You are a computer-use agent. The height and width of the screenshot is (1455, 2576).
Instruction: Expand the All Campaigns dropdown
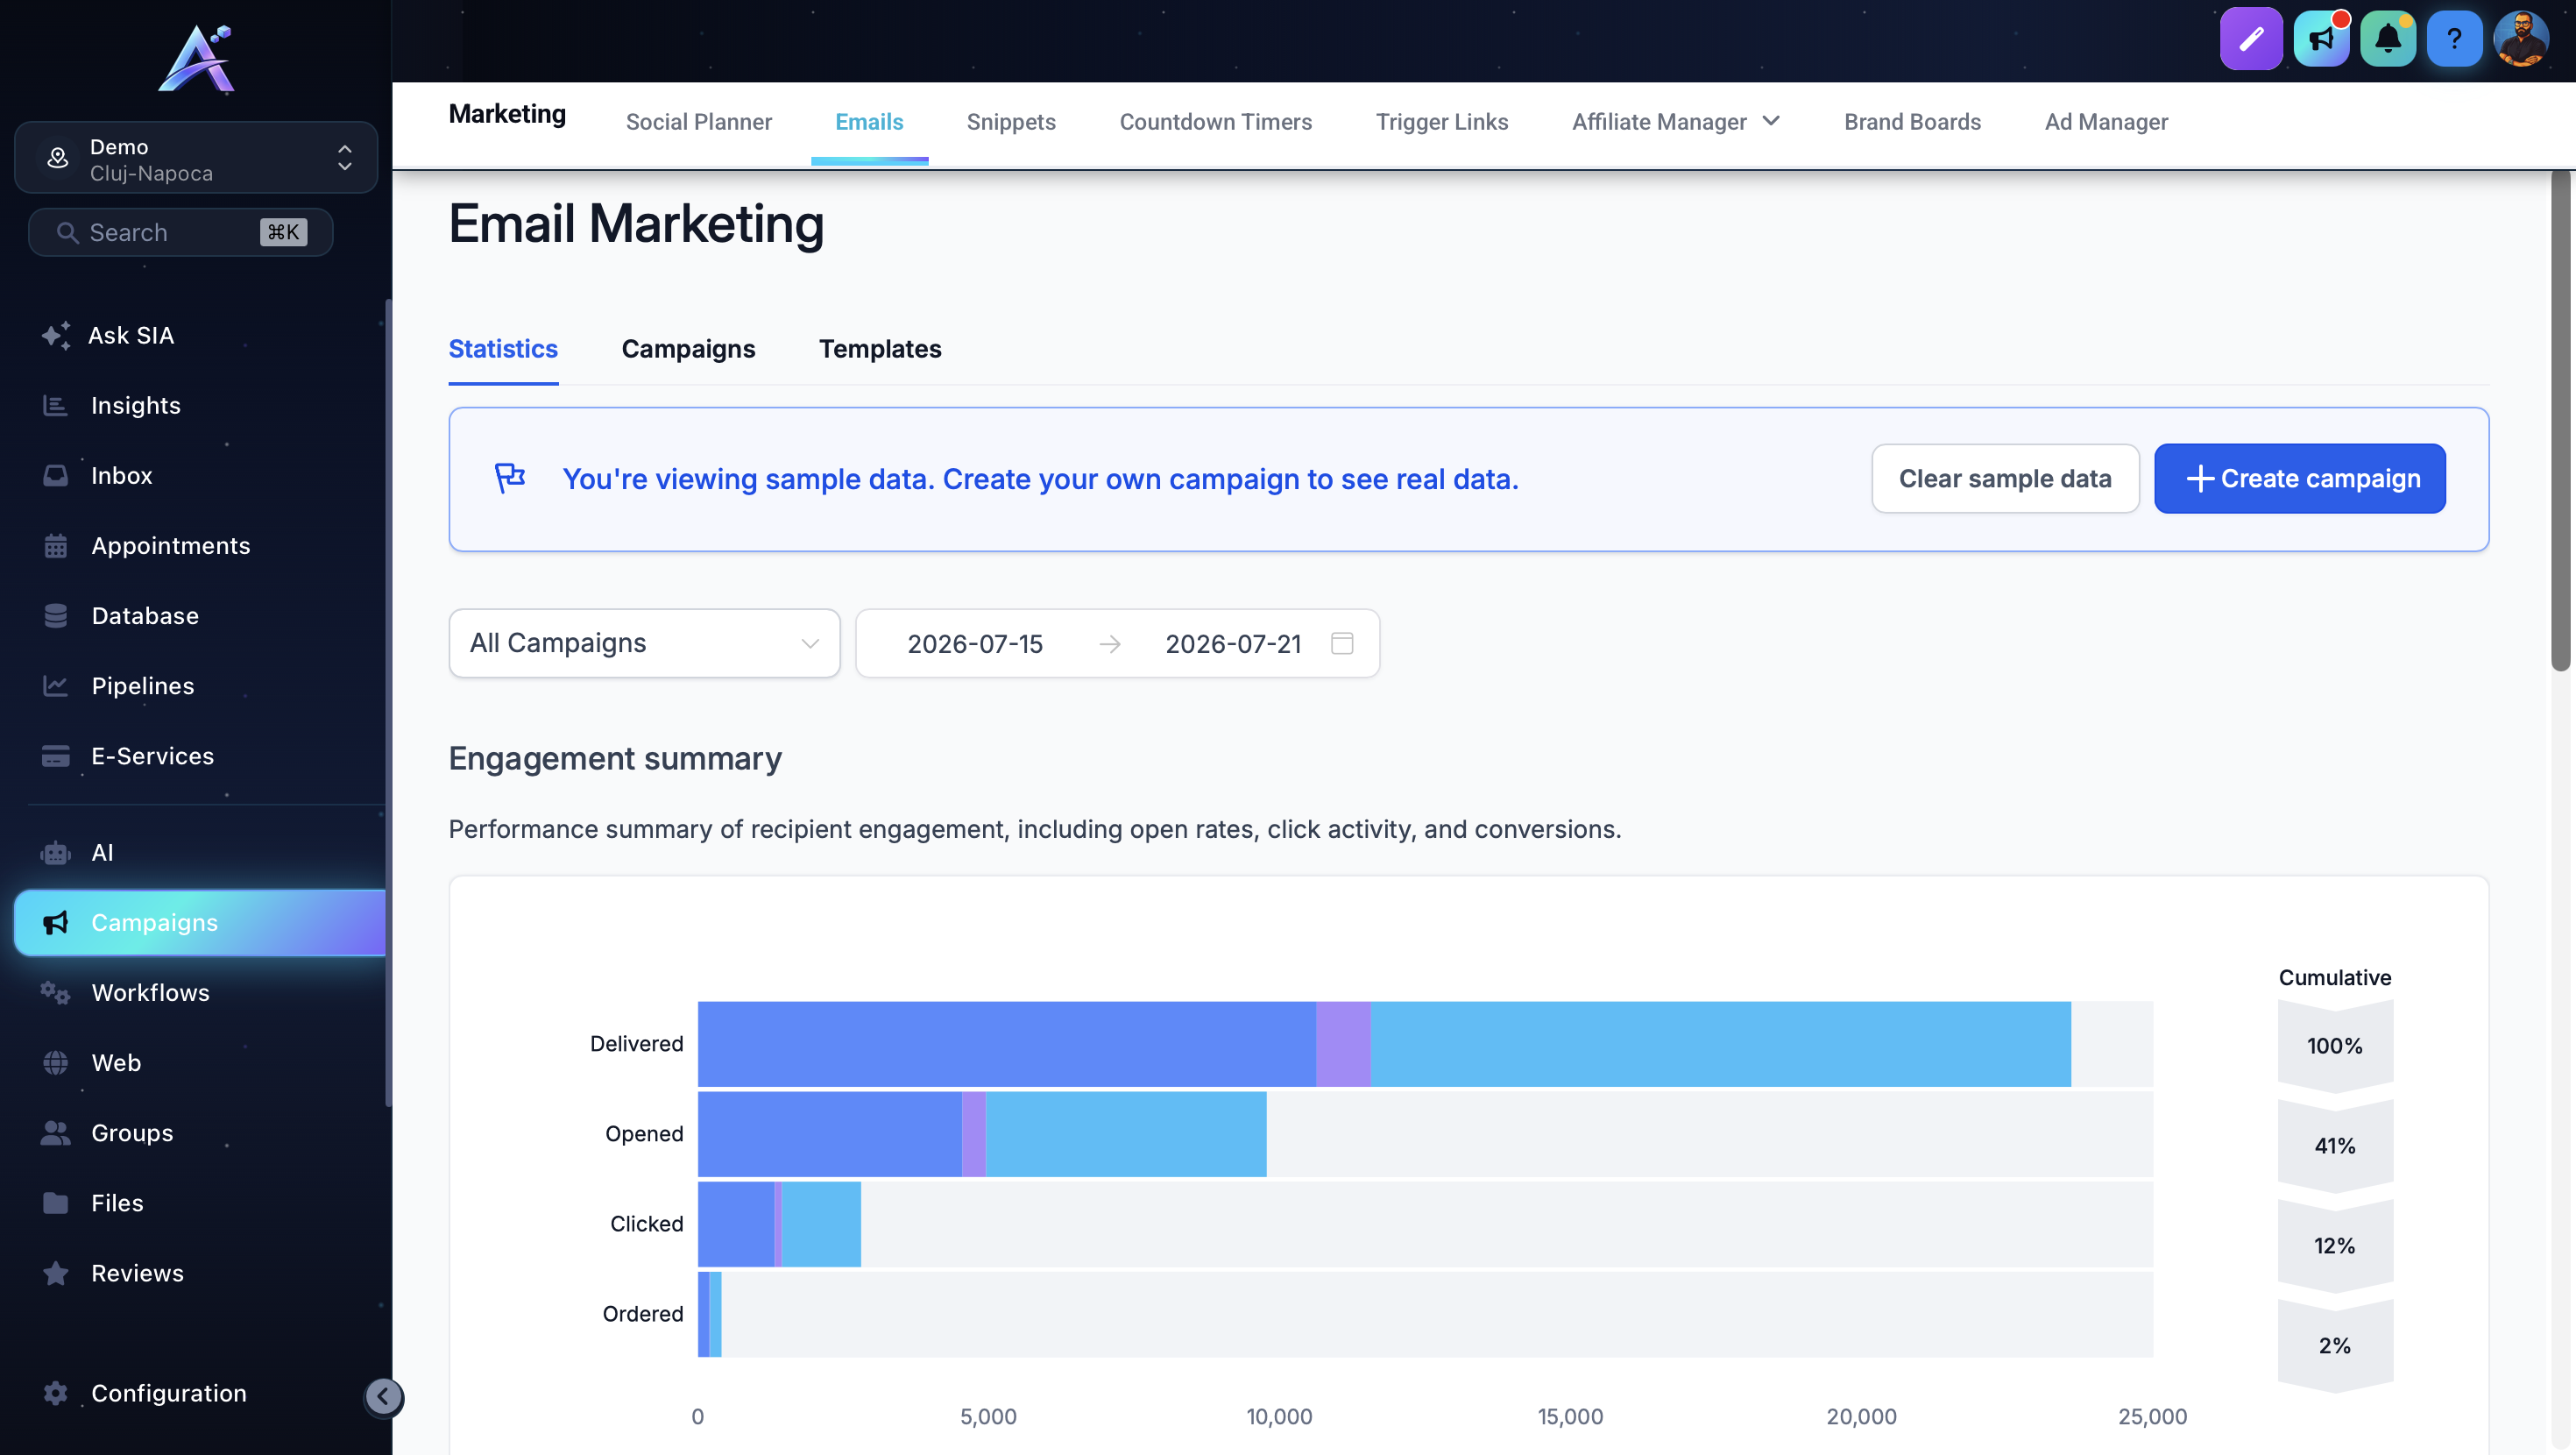coord(644,643)
